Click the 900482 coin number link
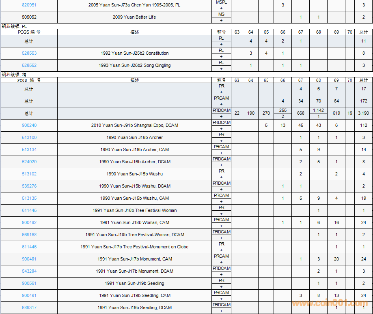This screenshot has width=373, height=314. [x=29, y=222]
